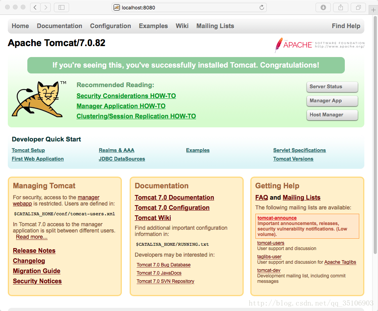Screen dimensions: 378x311
Task: Open the Mailing Lists nav item
Action: [215, 26]
